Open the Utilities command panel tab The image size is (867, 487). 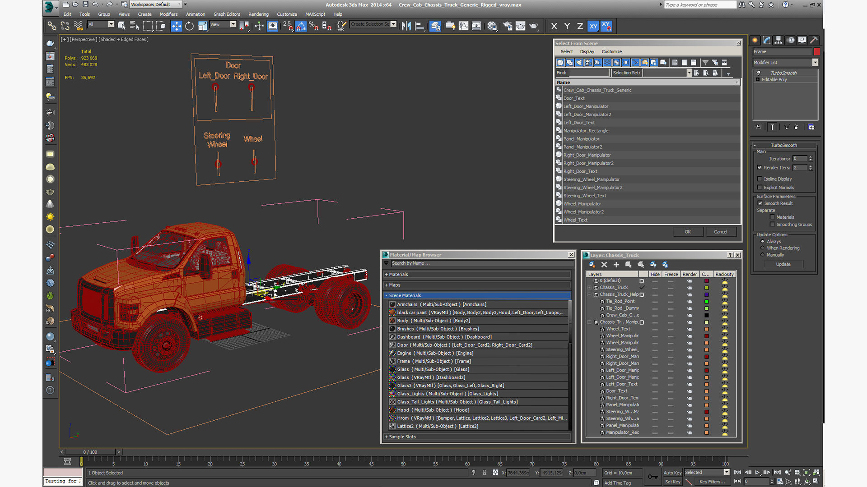pos(814,40)
